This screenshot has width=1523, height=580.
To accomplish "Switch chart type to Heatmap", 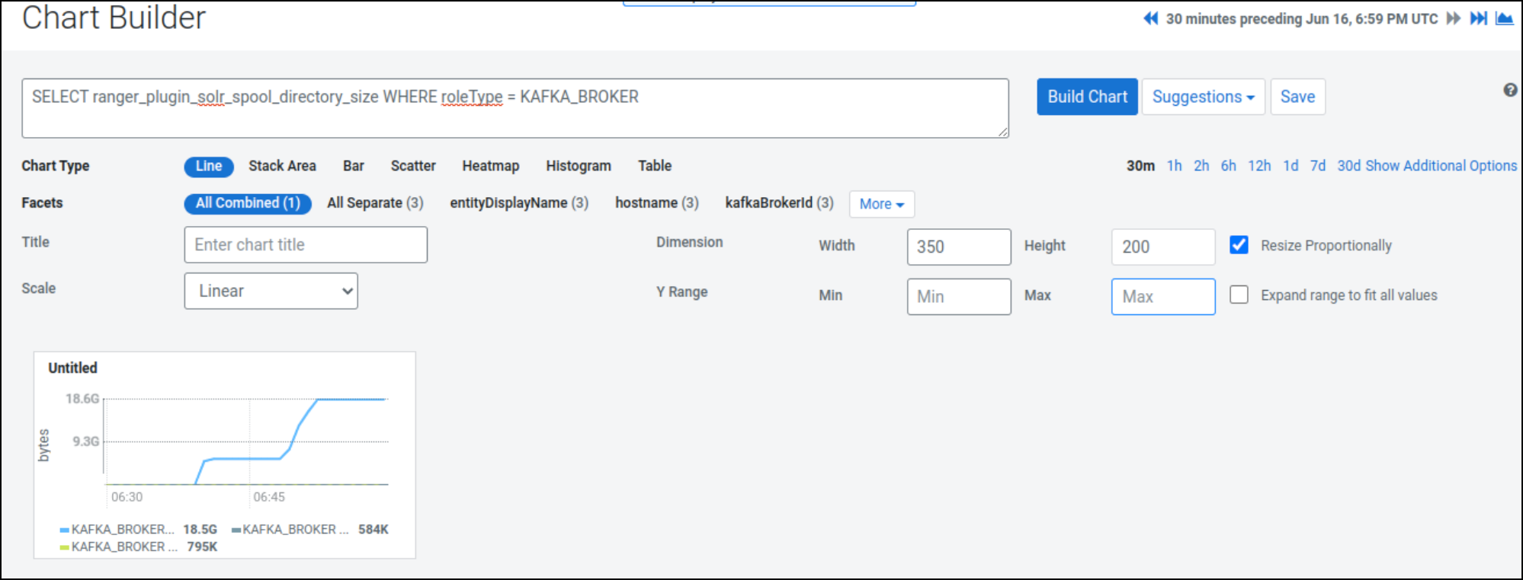I will [x=490, y=166].
